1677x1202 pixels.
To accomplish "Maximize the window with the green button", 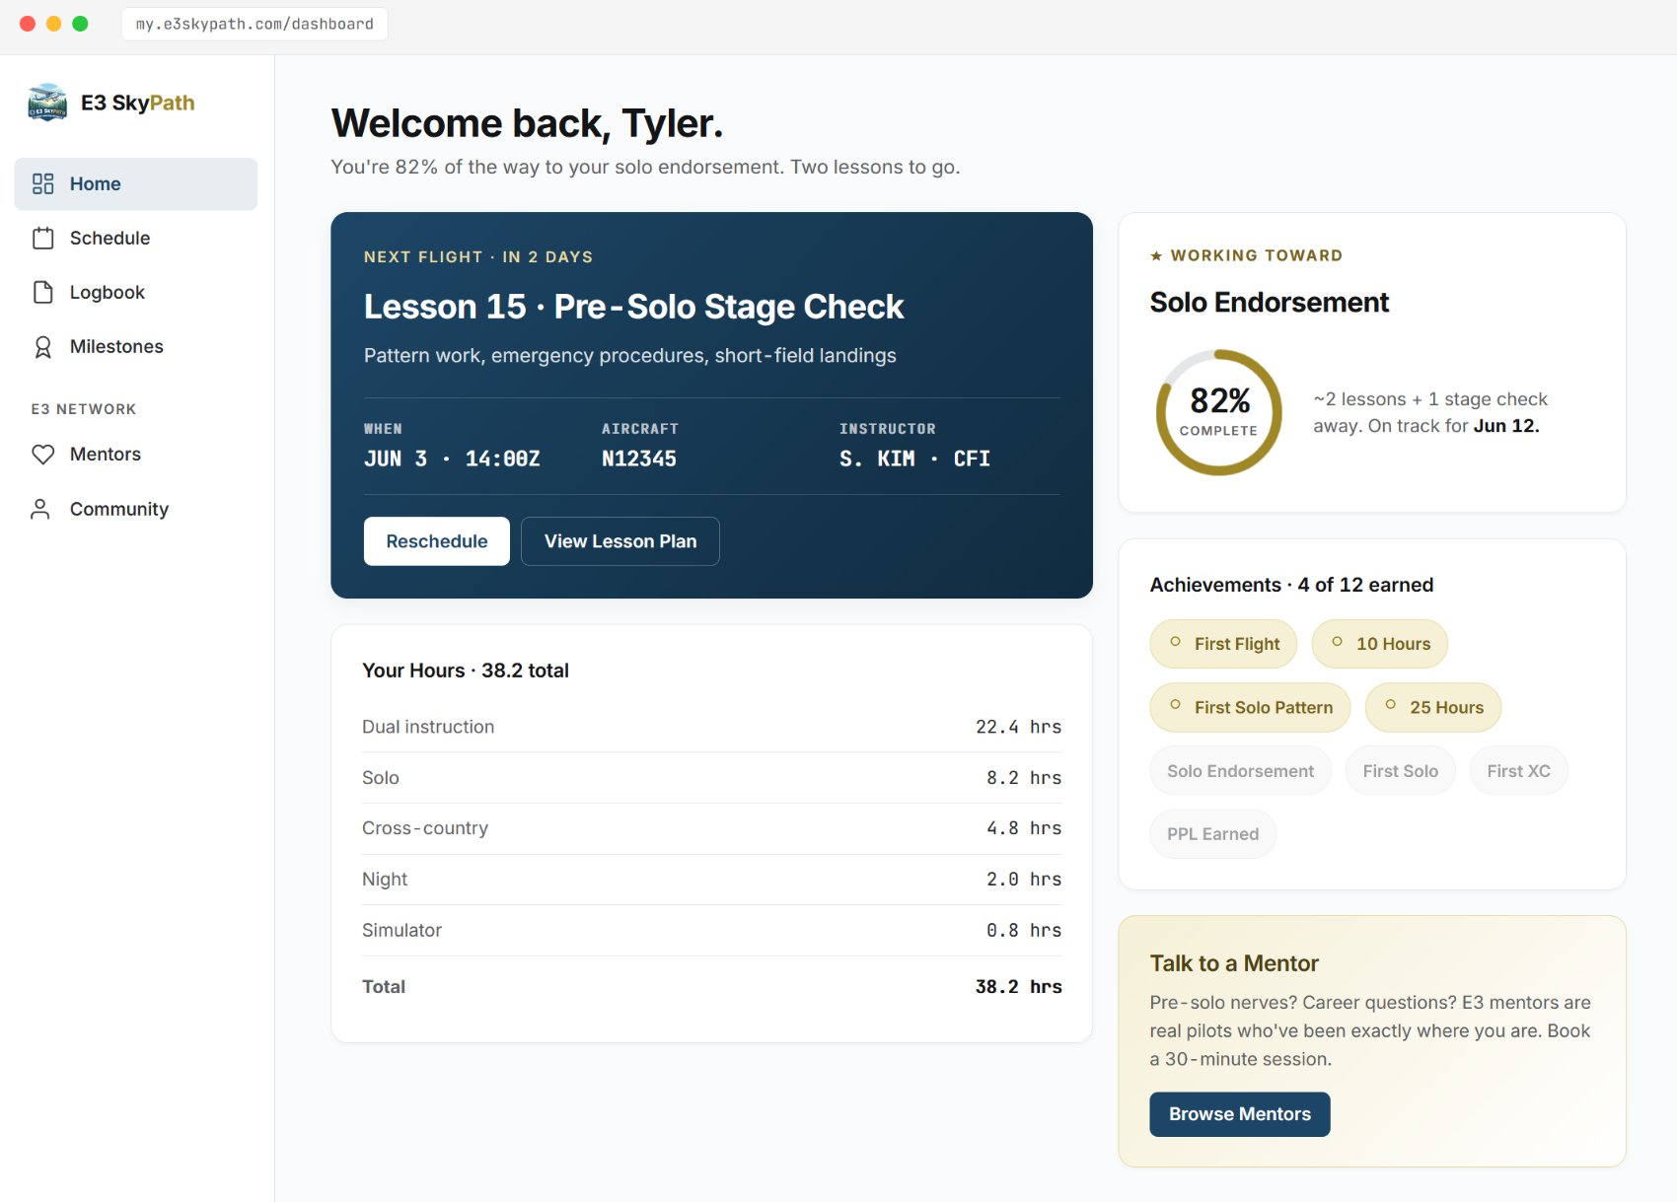I will pyautogui.click(x=81, y=24).
